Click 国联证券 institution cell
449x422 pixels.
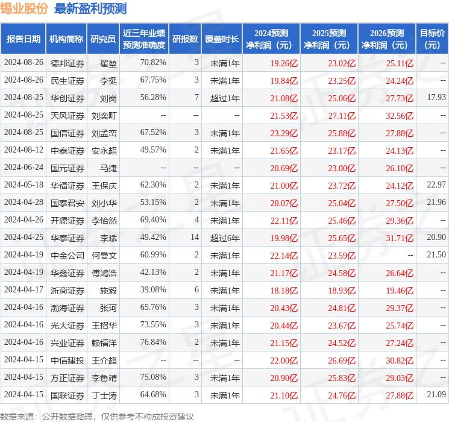68,395
